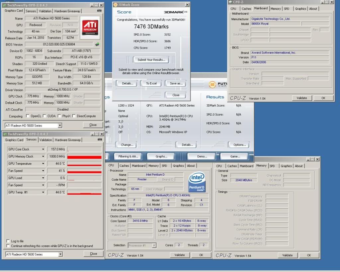
Task: Open the GPU Load sensor dropdown
Action: tap(43, 178)
